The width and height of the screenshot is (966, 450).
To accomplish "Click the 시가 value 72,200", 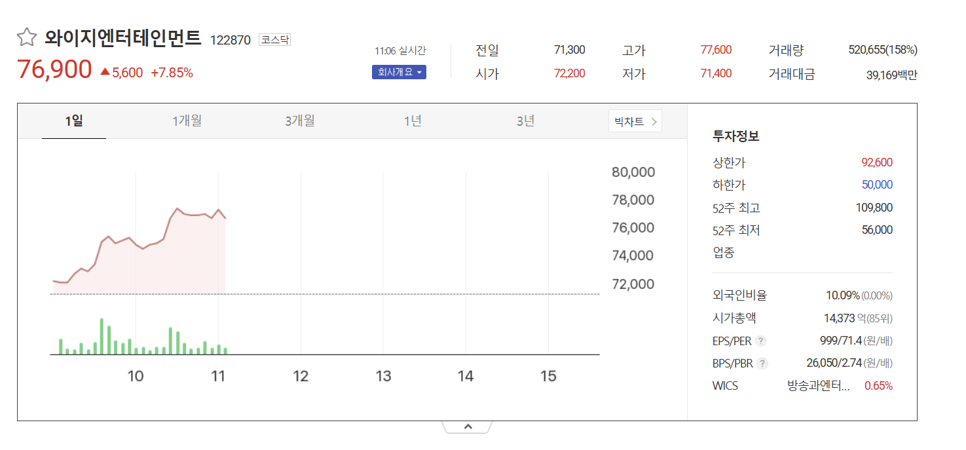I will pos(569,73).
